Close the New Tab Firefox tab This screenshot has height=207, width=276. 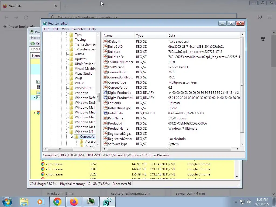(56, 6)
